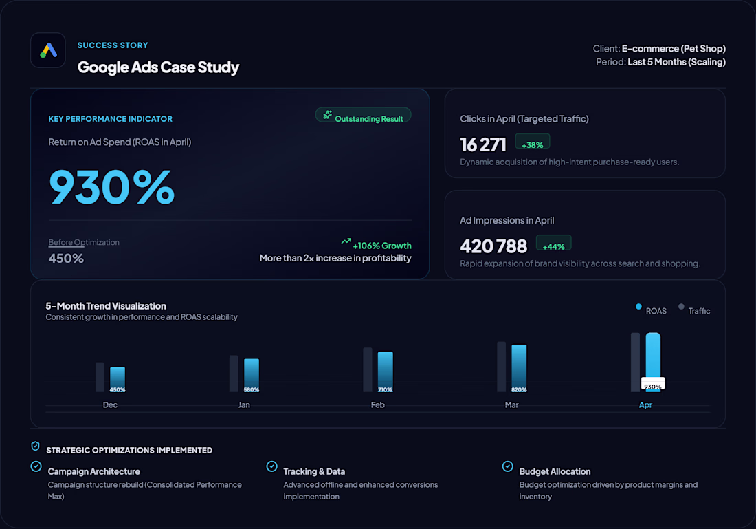Screen dimensions: 756x529
Task: Toggle the ROAS legend dot
Action: [638, 307]
